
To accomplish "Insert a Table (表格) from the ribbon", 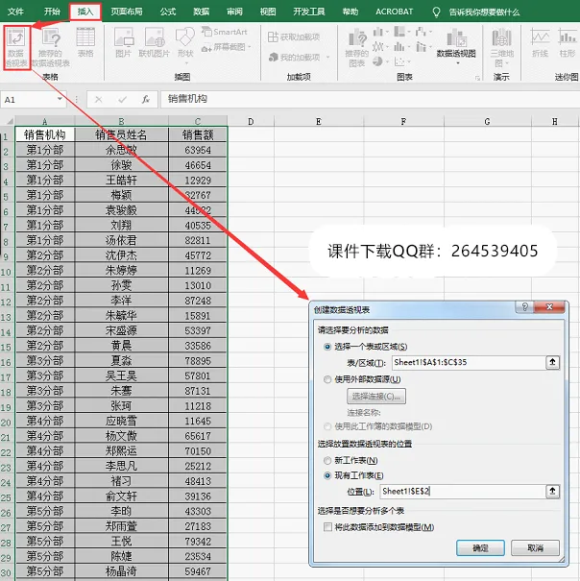I will tap(85, 42).
